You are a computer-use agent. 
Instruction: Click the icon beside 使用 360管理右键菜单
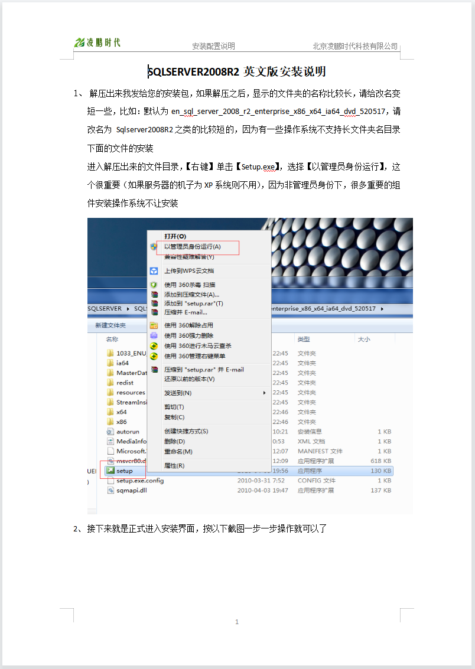coord(154,356)
